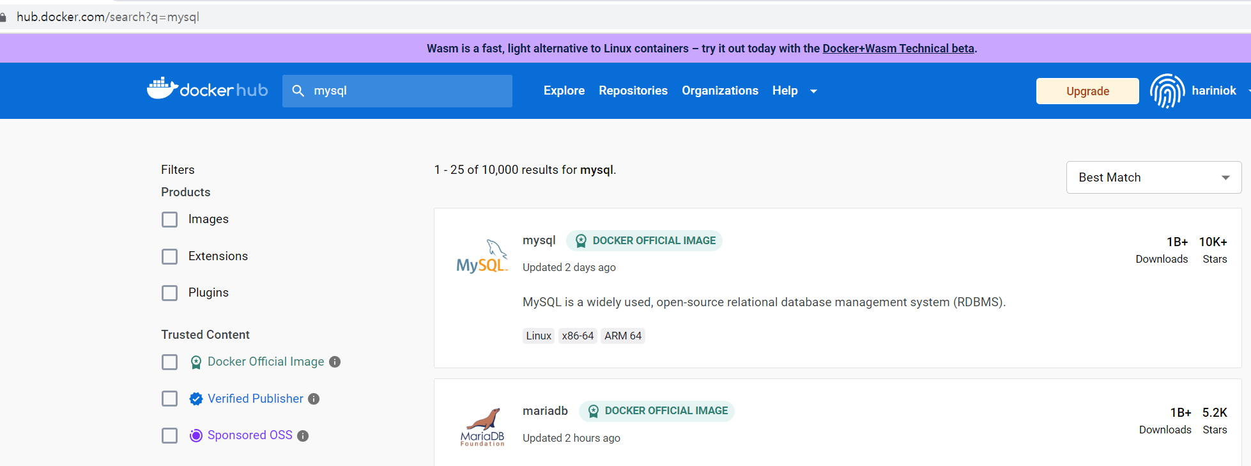
Task: Open Organizations in the navigation bar
Action: click(720, 91)
